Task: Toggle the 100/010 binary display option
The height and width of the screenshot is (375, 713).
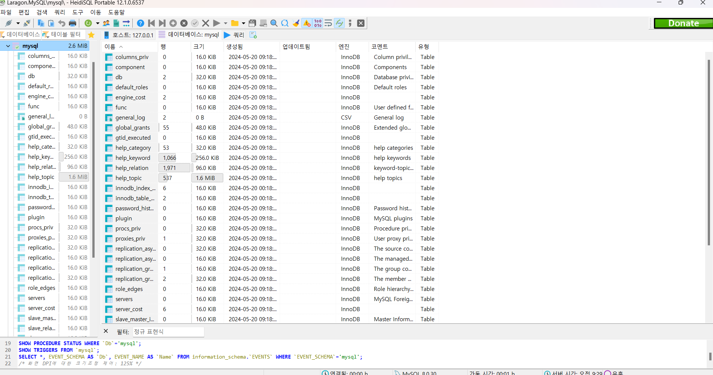Action: point(318,23)
